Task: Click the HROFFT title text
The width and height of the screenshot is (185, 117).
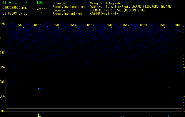Action: (x=18, y=2)
